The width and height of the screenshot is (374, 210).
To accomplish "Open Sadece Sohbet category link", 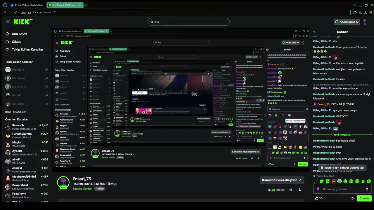I will pos(82,189).
